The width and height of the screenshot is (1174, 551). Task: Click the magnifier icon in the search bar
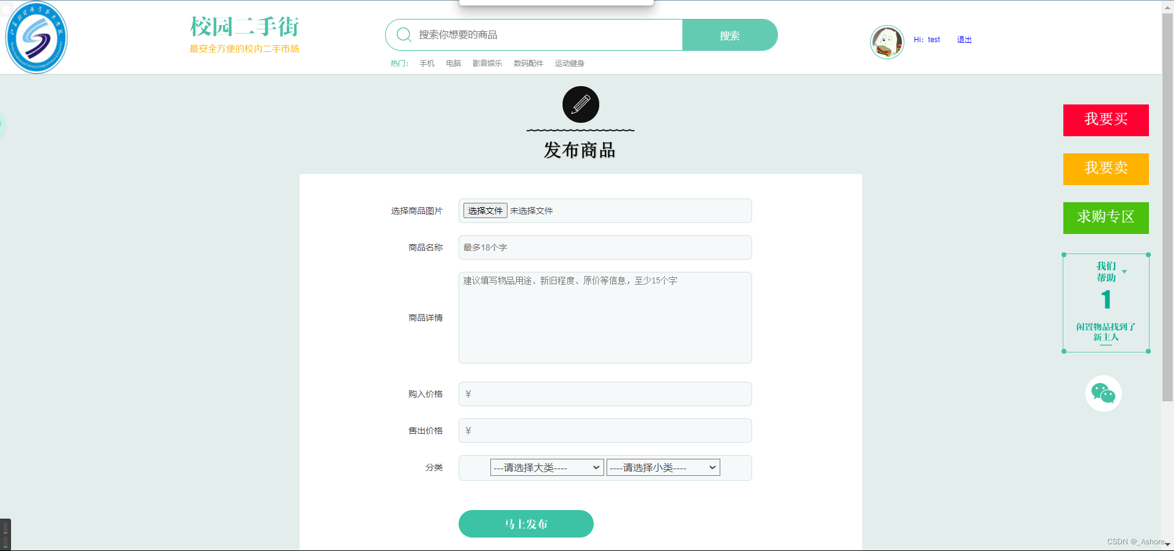[x=404, y=35]
